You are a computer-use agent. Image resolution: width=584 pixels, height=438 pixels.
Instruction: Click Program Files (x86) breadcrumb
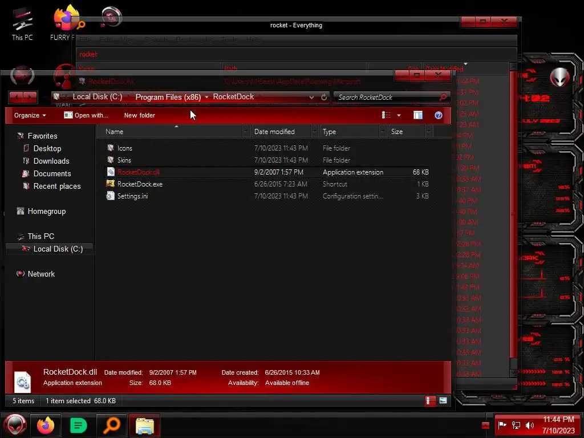click(x=168, y=97)
